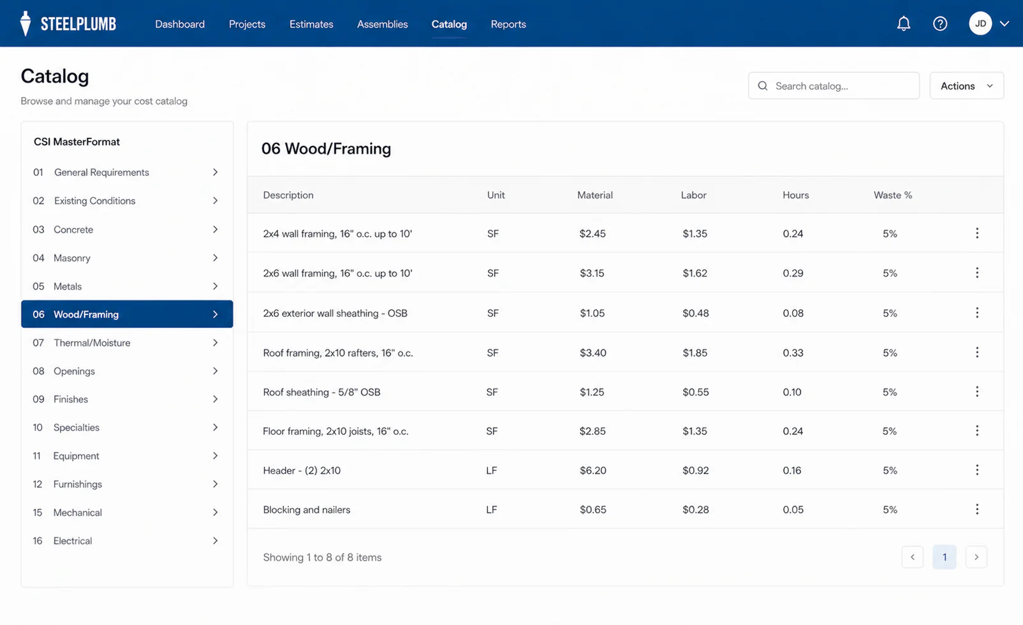
Task: Focus the Search catalog field
Action: [834, 85]
